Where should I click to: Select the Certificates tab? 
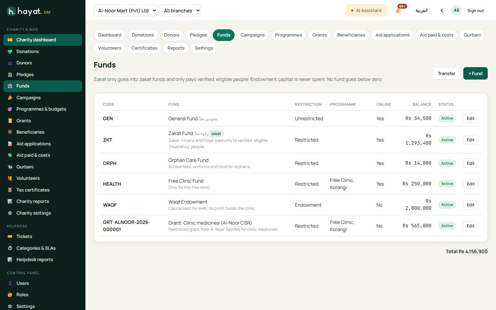coord(144,48)
